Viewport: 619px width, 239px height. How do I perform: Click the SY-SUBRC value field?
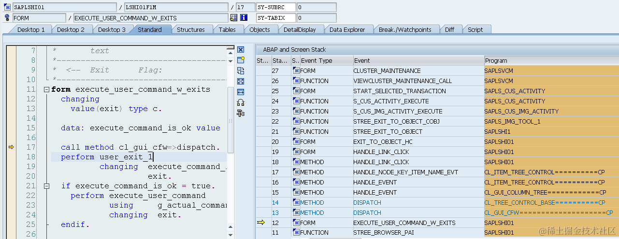click(x=317, y=7)
